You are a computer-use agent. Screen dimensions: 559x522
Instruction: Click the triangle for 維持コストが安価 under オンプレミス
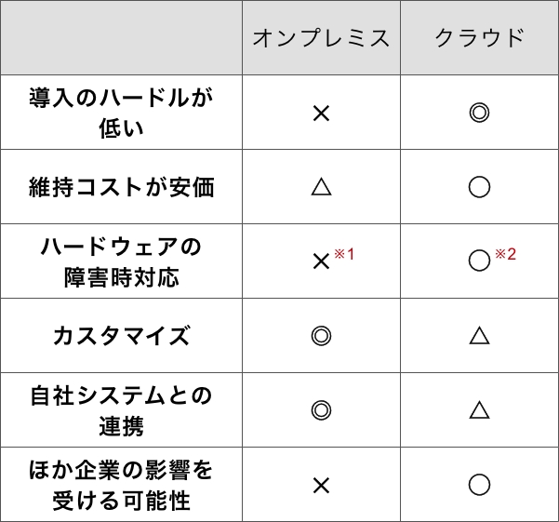click(321, 187)
